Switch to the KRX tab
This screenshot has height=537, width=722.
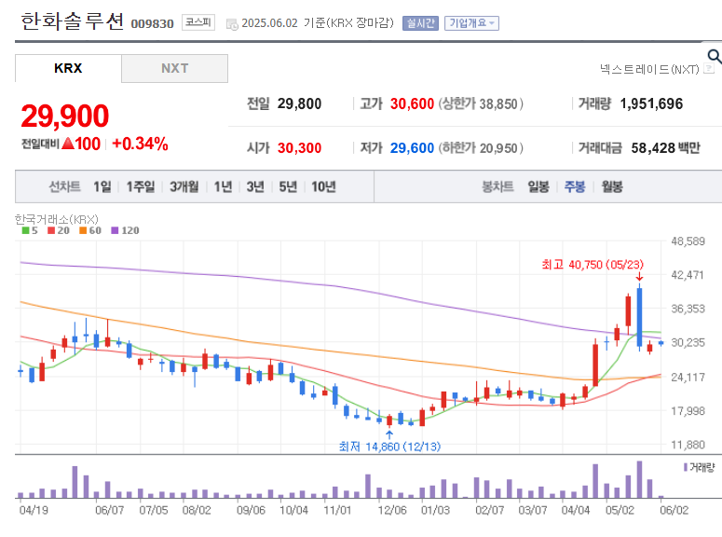[68, 68]
